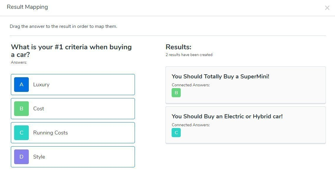Click "Connected Answers:" label in SuperMini card
Viewport: 335px width, 175px height.
[191, 85]
